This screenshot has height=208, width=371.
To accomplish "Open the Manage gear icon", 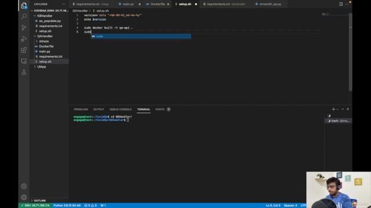I will pyautogui.click(x=24, y=197).
